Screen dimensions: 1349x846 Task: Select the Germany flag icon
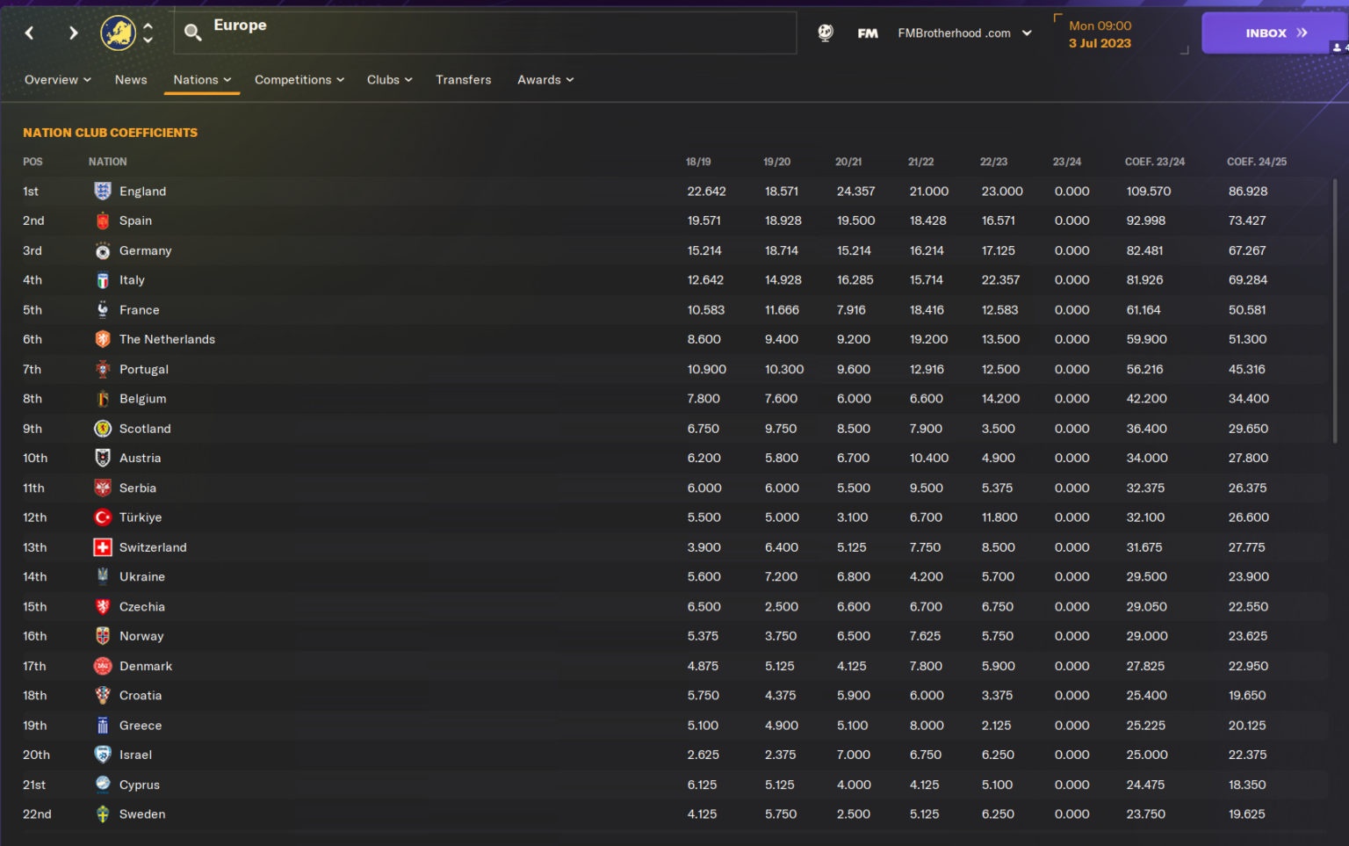pos(103,250)
